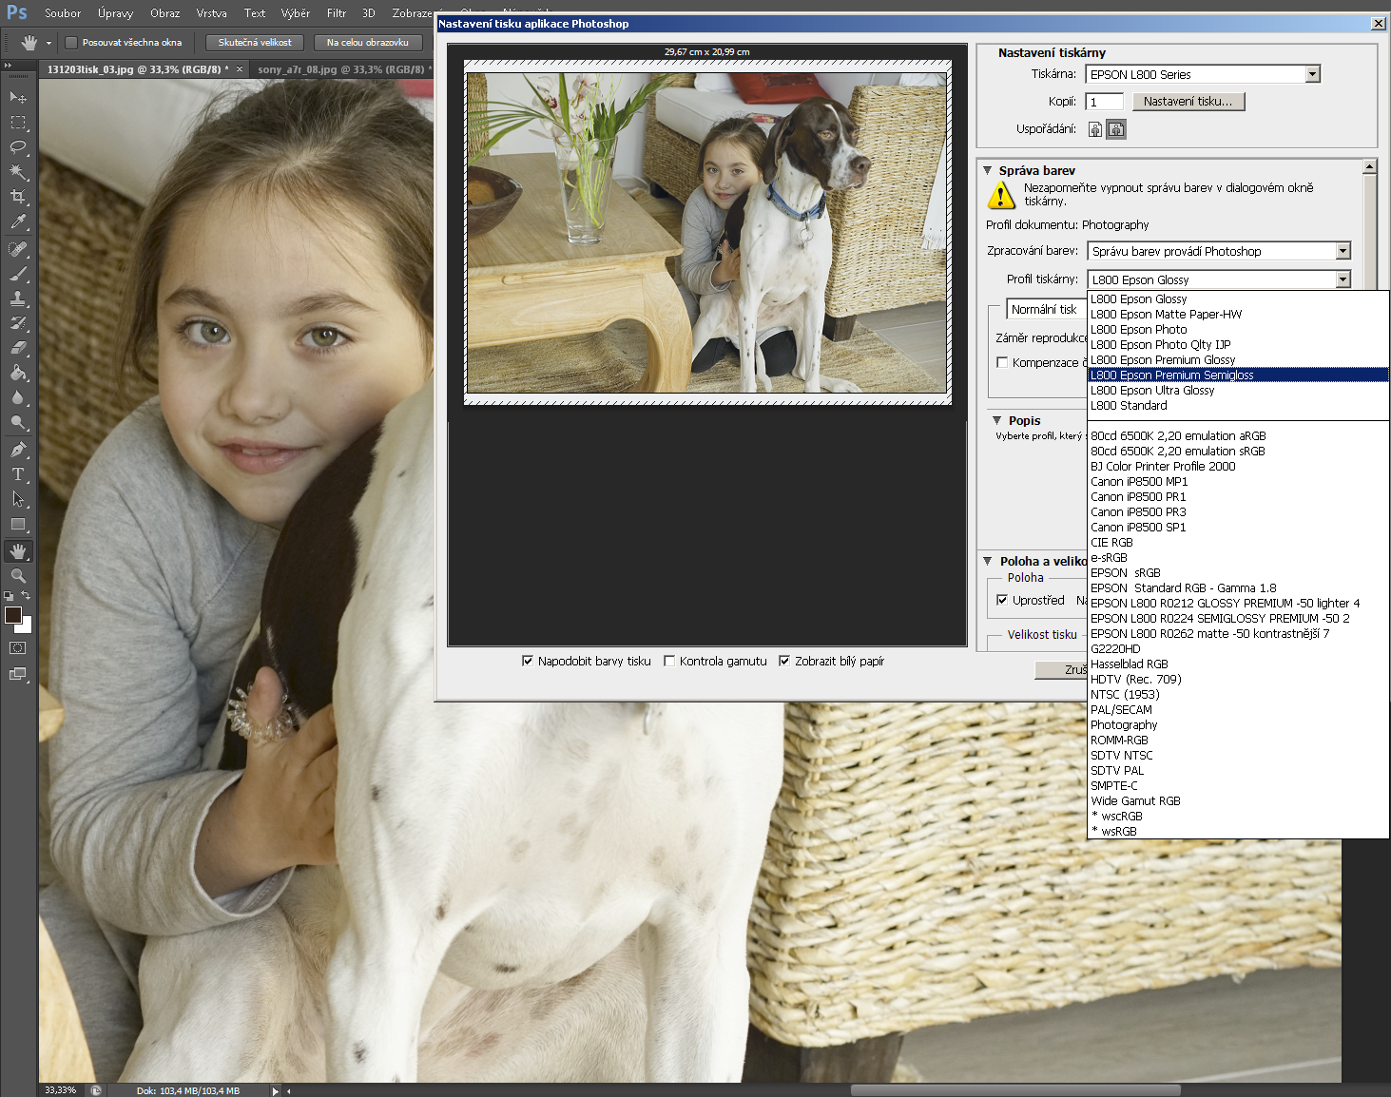
Task: Click Skutečná velikost button
Action: coord(255,43)
